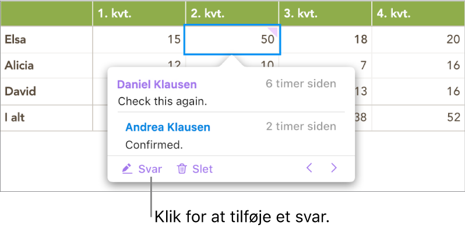Image resolution: width=465 pixels, height=229 pixels.
Task: Click the Alicia row header
Action: [47, 66]
